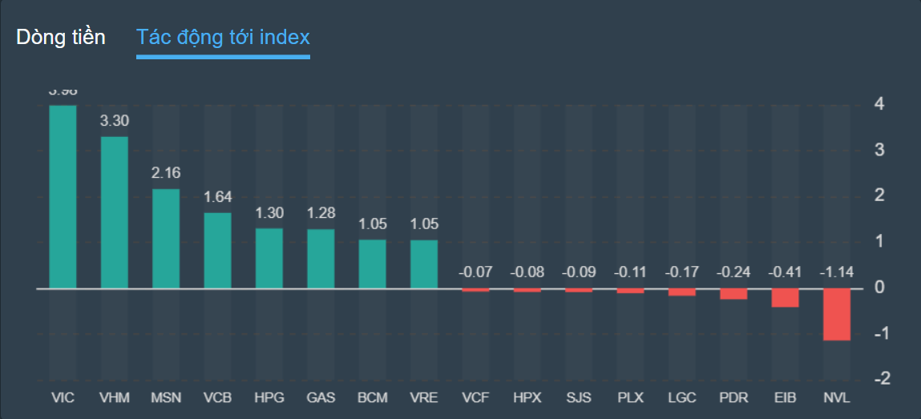Select the HPG bar at 1.30
Screen dimensions: 921x419
tap(269, 258)
